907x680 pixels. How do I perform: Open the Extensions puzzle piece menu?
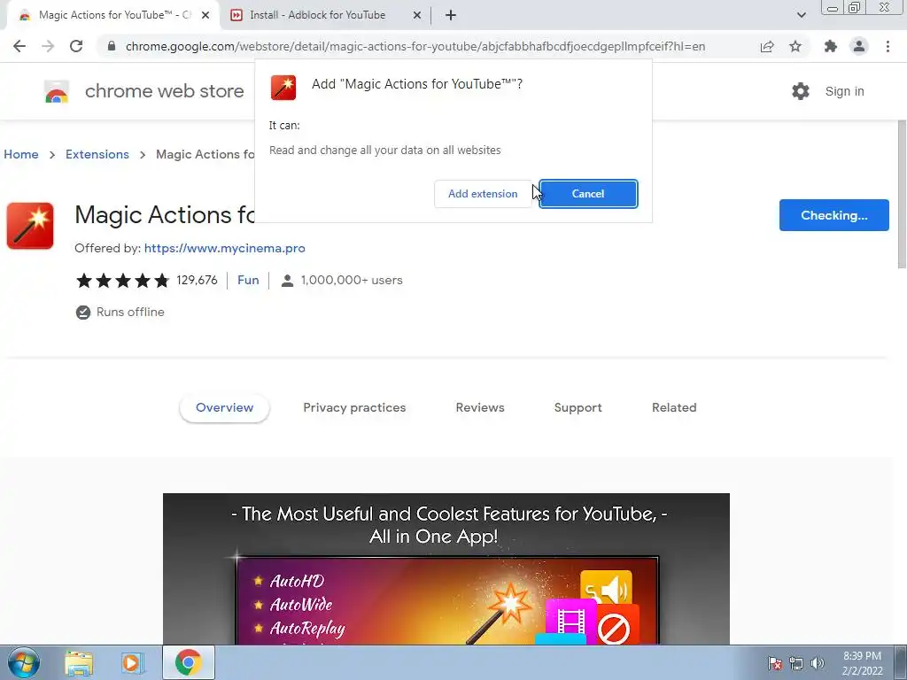[x=831, y=46]
